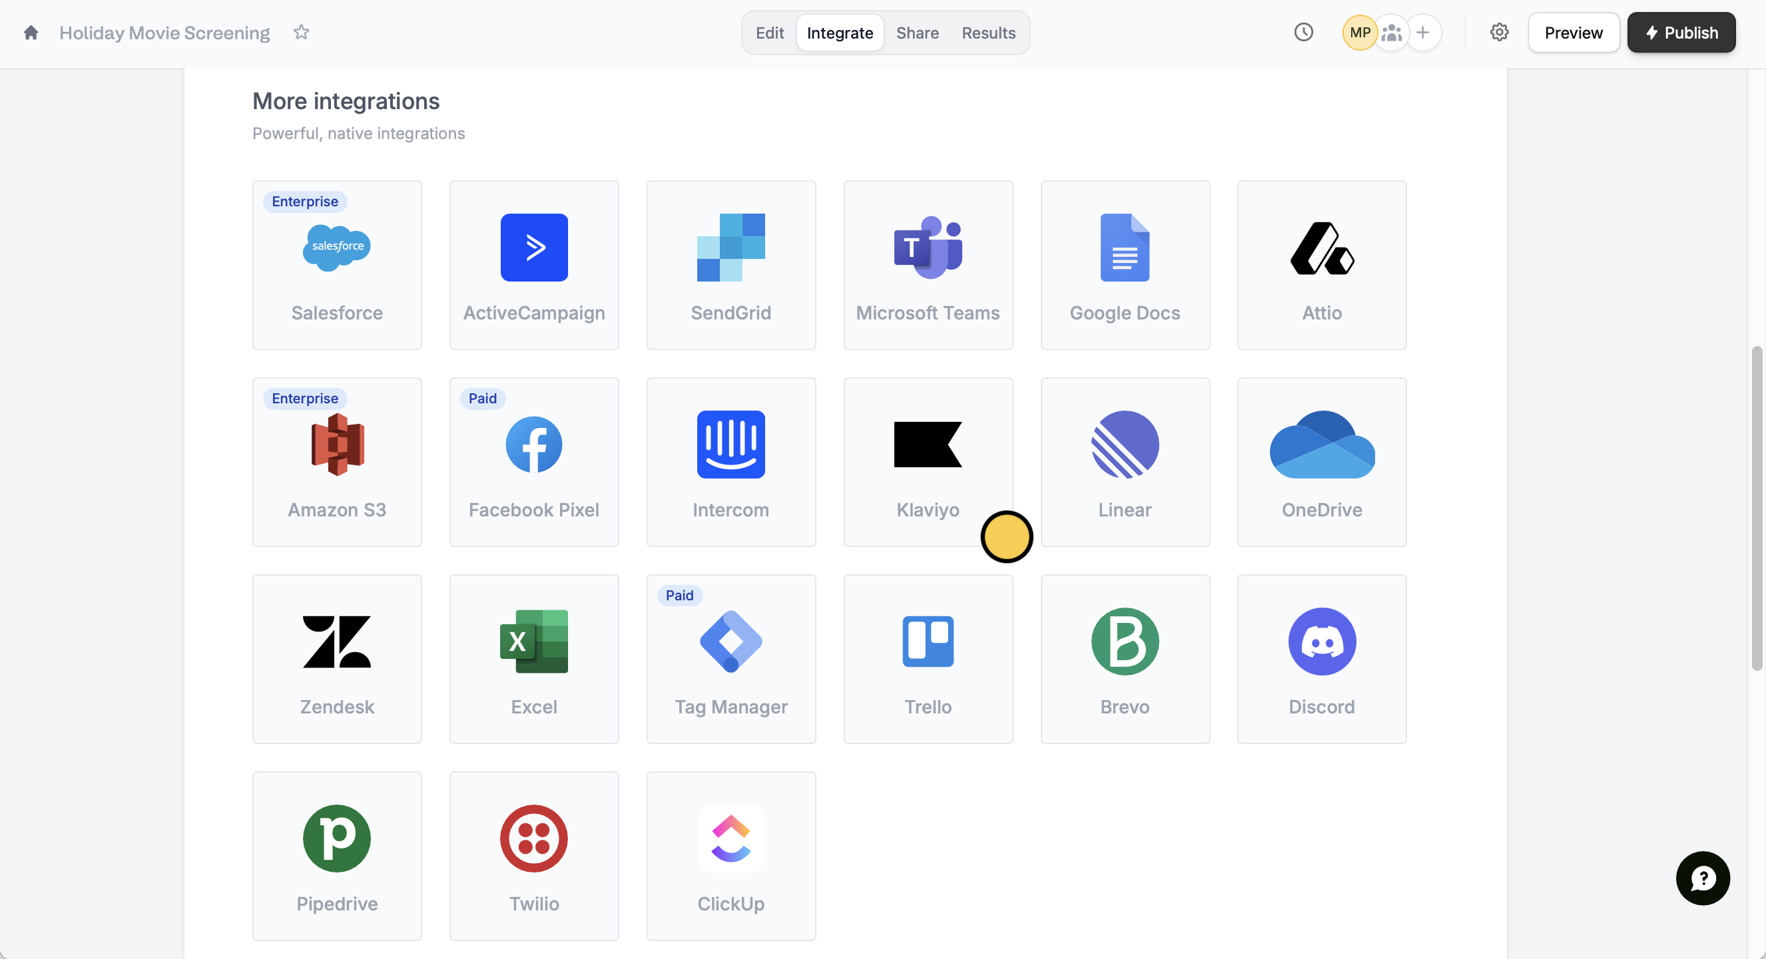The image size is (1766, 959).
Task: Open the Salesforce integration card
Action: (x=336, y=265)
